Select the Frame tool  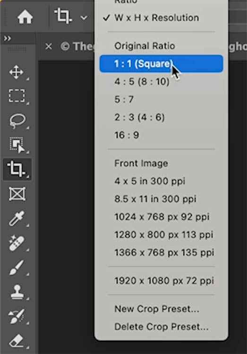(x=17, y=194)
